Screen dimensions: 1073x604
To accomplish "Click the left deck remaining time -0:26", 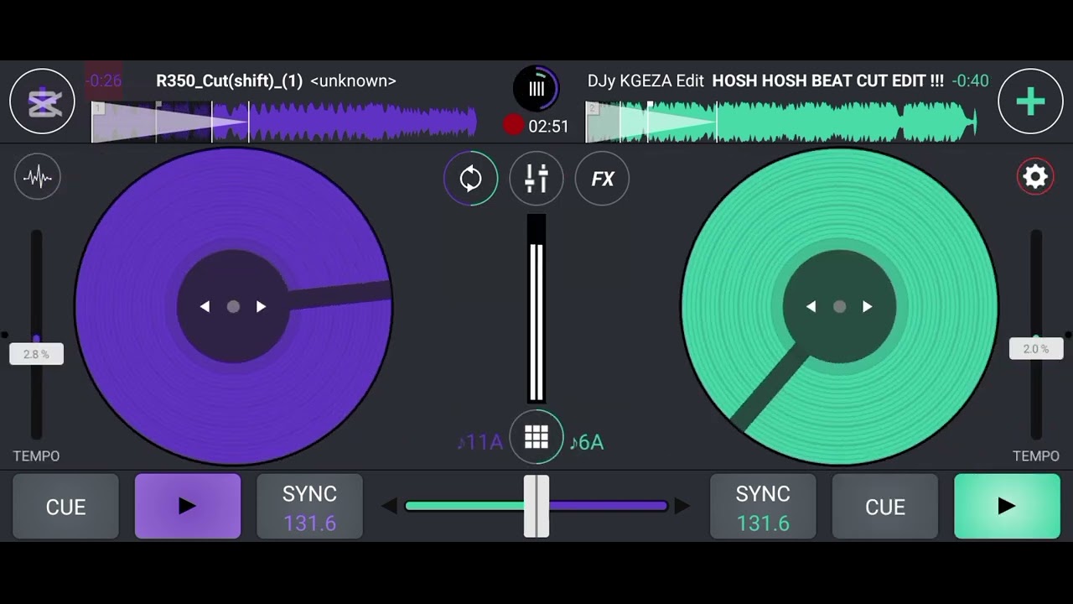I will click(x=104, y=81).
